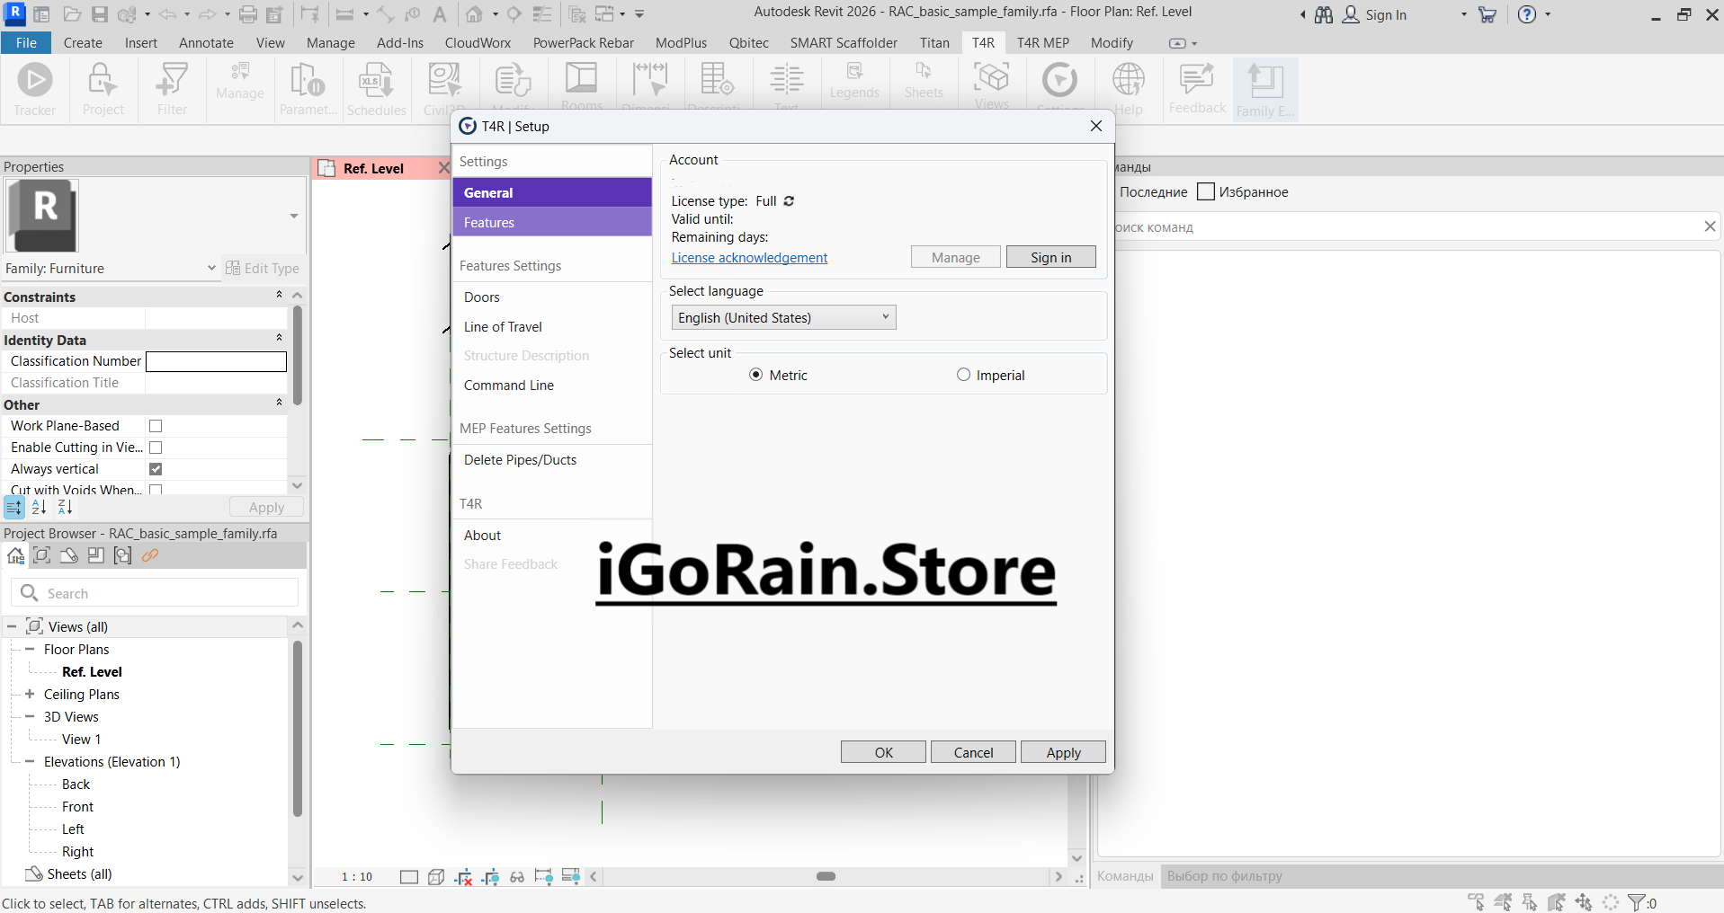The width and height of the screenshot is (1724, 913).
Task: Uncheck the Always vertical property
Action: [x=156, y=468]
